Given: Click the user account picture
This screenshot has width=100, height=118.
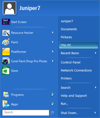Looking at the screenshot, I should click(x=10, y=8).
